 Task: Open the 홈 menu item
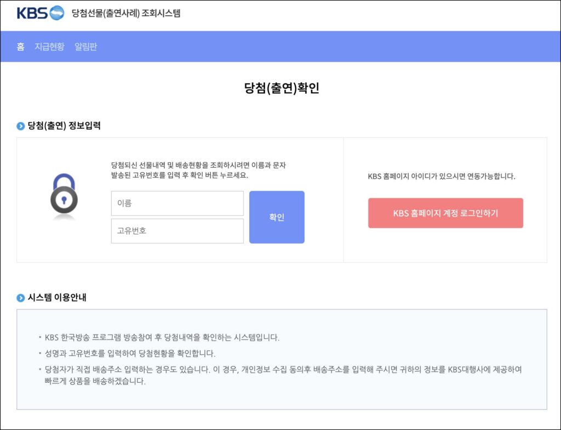[21, 47]
